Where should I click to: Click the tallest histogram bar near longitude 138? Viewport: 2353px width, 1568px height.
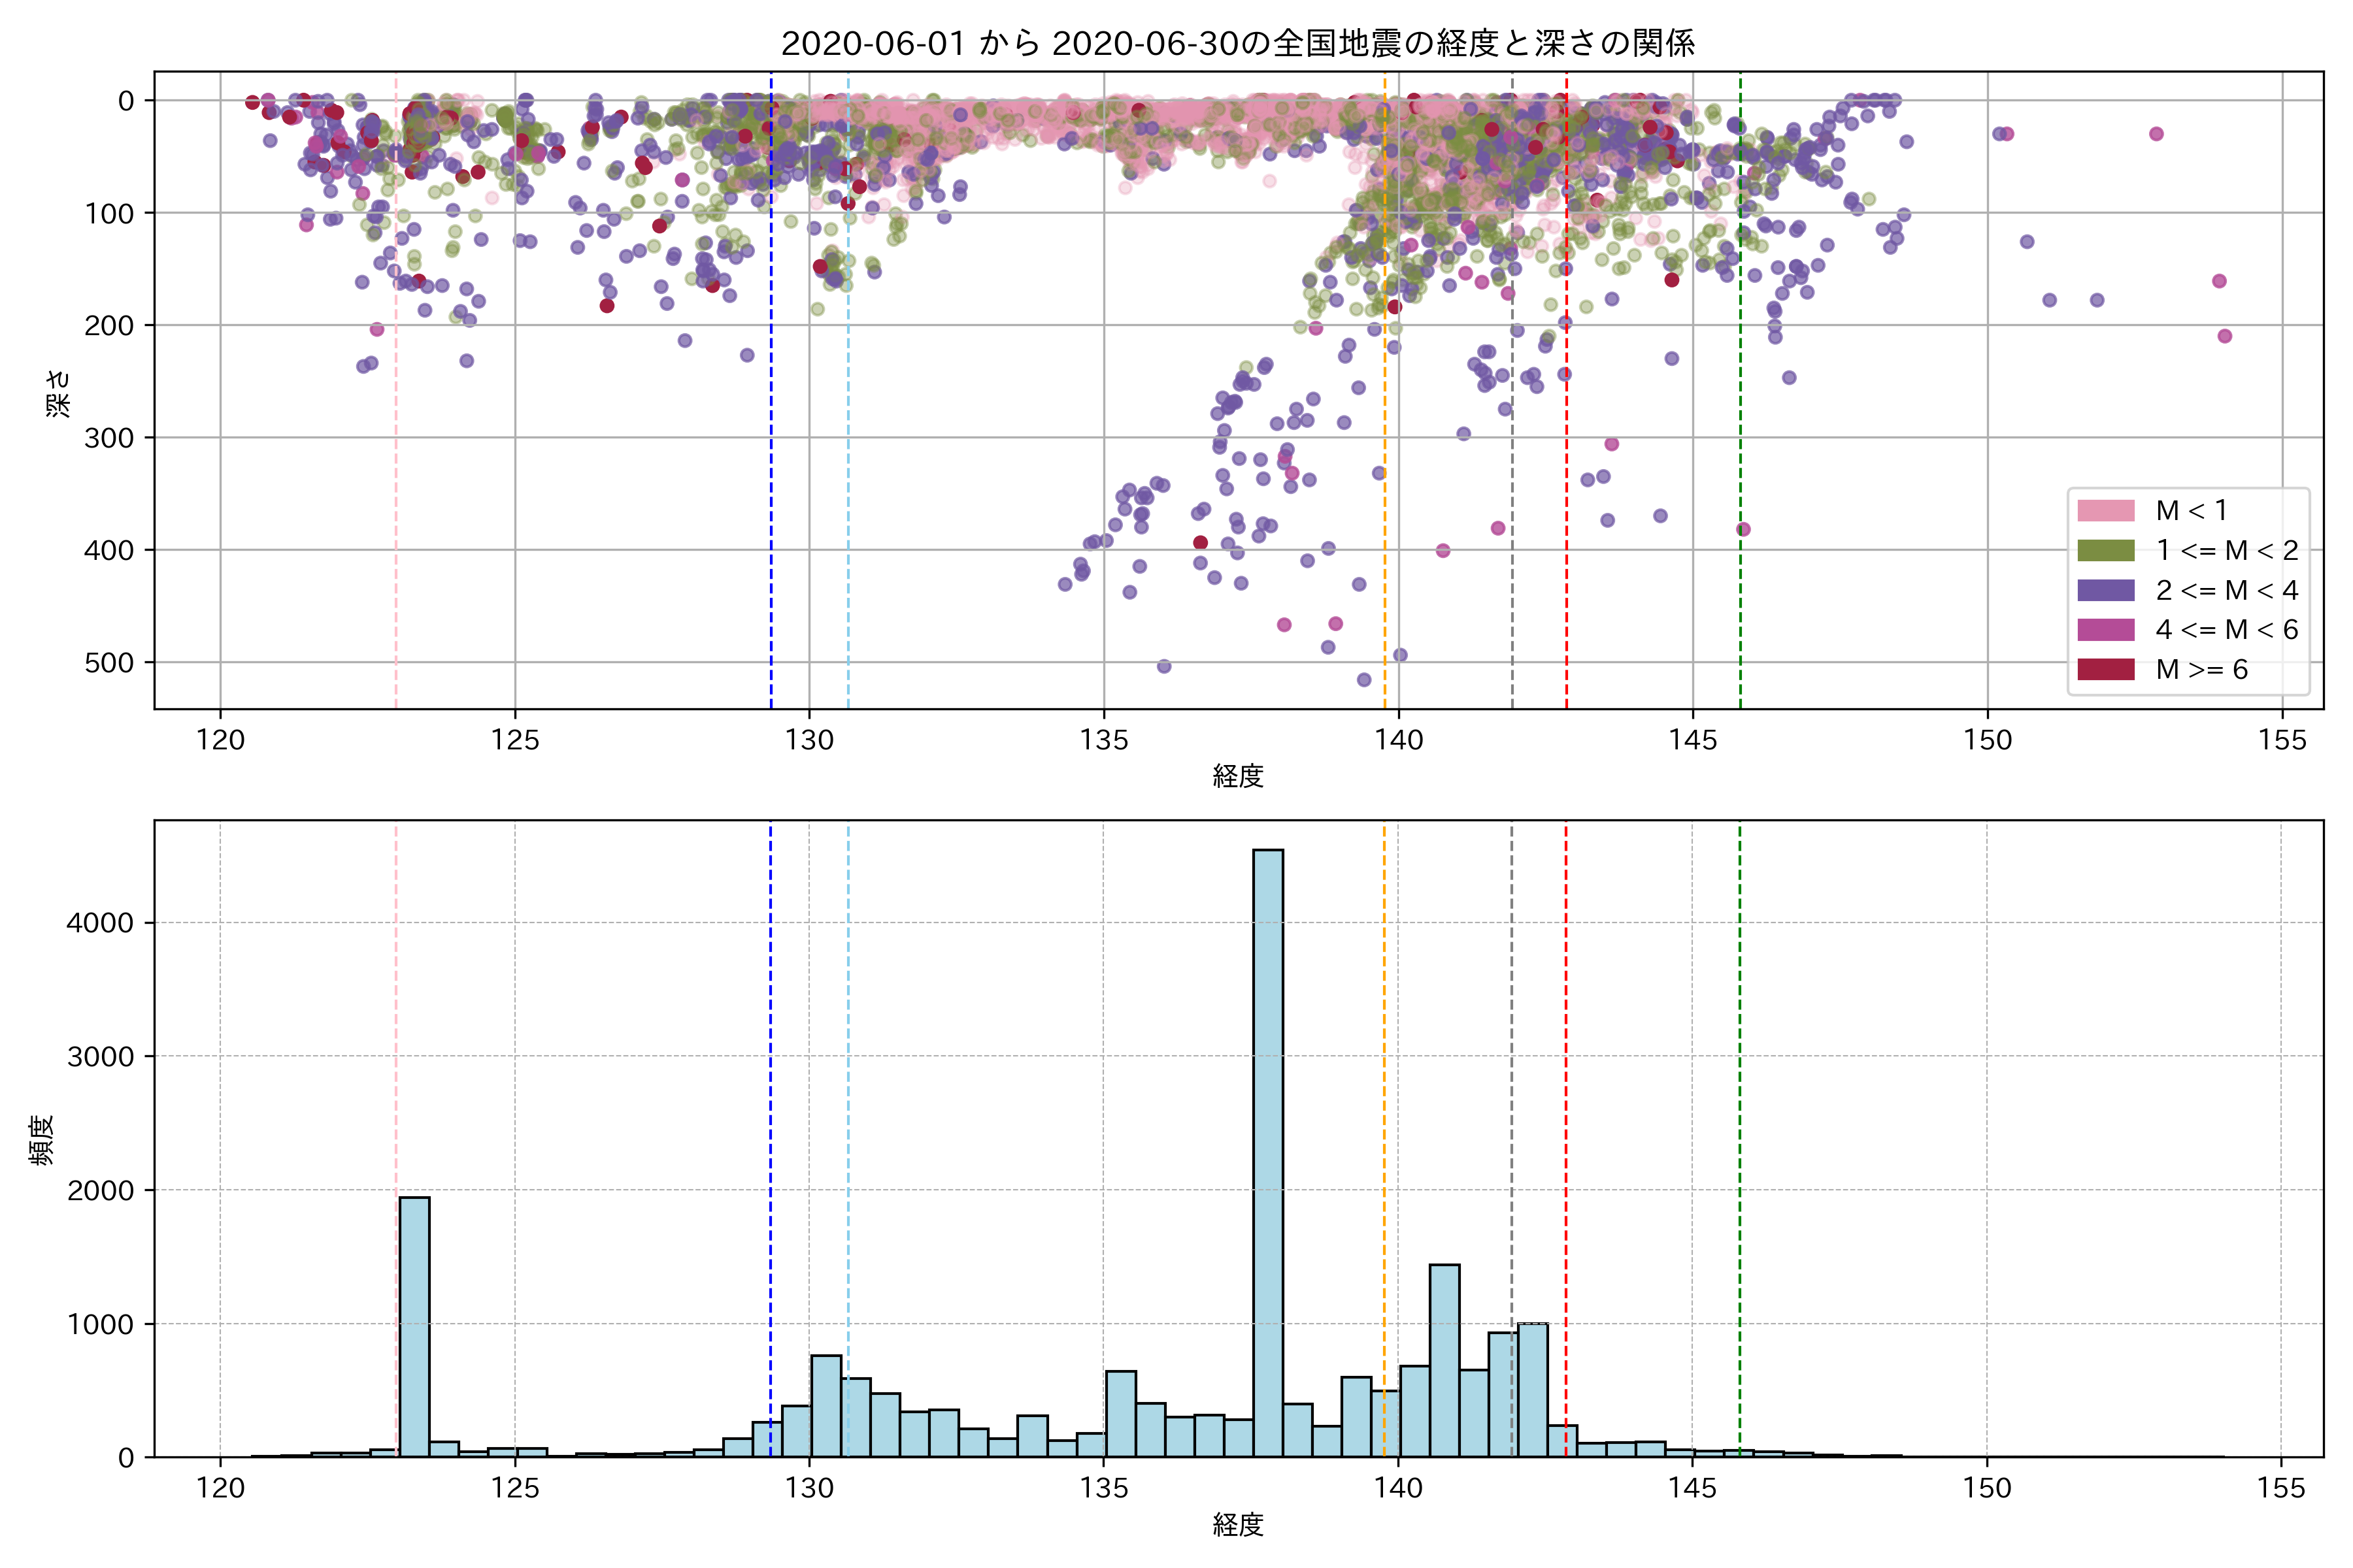(1267, 1150)
